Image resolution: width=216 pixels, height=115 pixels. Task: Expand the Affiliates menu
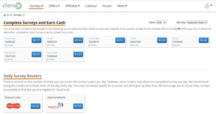[x=72, y=6]
